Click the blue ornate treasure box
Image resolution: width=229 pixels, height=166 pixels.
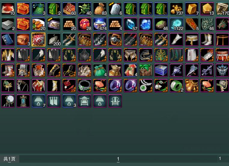point(161,70)
